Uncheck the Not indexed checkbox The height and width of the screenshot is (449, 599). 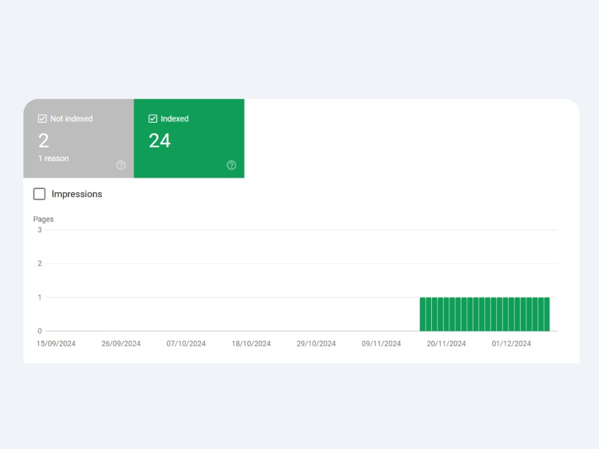[x=43, y=119]
